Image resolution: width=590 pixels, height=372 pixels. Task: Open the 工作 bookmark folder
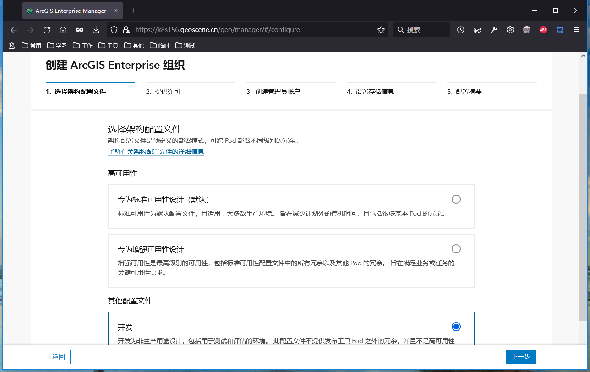pos(82,45)
